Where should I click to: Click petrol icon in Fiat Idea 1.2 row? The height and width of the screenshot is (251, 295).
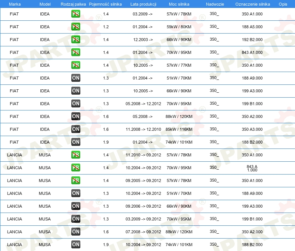pos(75,27)
